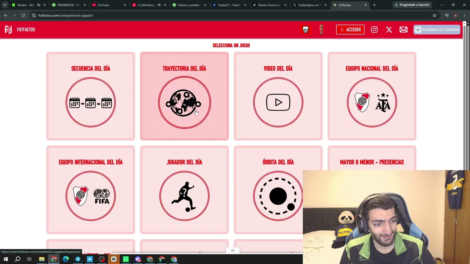Click the River Plate crest in the header
The height and width of the screenshot is (264, 470).
tap(305, 30)
